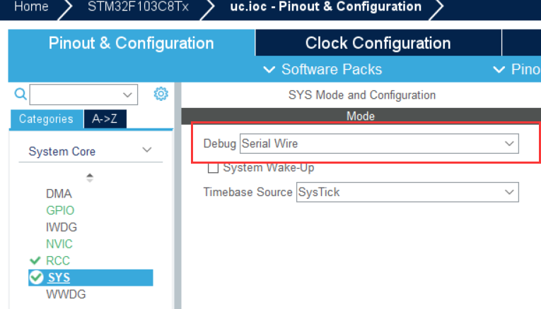Screen dimensions: 541x309
Task: Click the Mode section header bar
Action: (x=361, y=116)
